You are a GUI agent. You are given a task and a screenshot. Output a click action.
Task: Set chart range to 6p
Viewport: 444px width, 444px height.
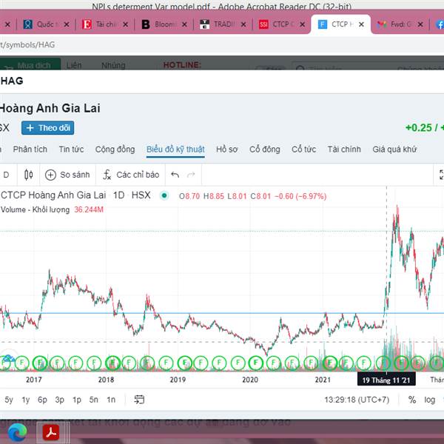[42, 400]
